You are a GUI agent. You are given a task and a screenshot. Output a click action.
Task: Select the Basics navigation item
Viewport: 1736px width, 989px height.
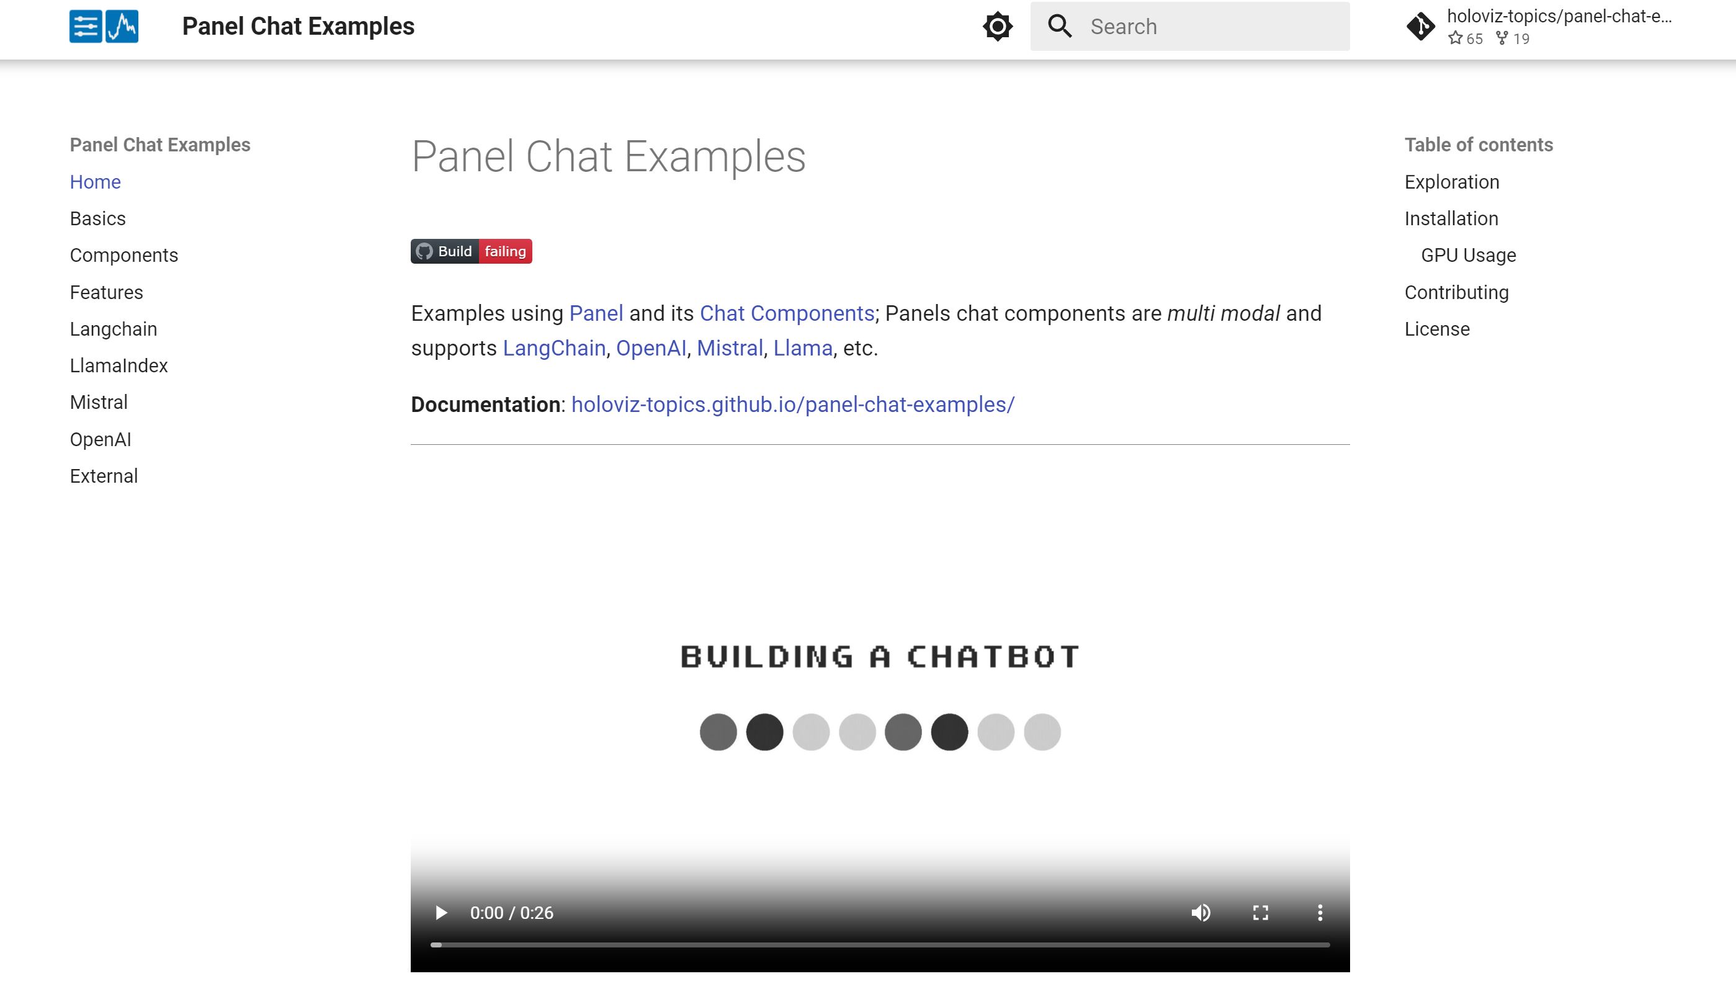tap(97, 218)
